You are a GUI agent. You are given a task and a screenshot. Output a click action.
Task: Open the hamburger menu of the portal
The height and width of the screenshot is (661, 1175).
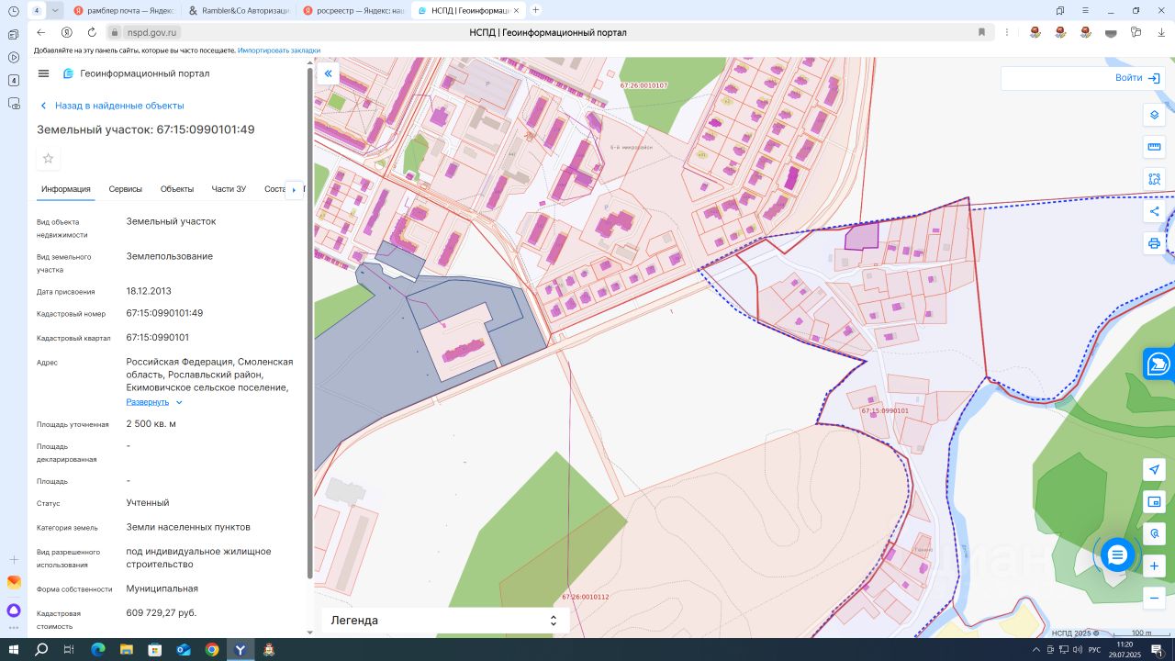coord(43,73)
